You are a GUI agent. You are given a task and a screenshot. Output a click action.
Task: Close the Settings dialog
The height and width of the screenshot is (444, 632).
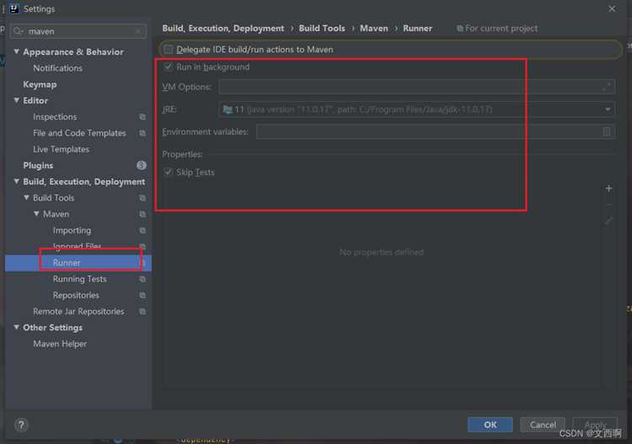tap(612, 8)
